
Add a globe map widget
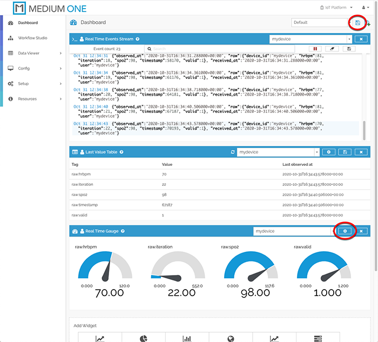(x=231, y=338)
